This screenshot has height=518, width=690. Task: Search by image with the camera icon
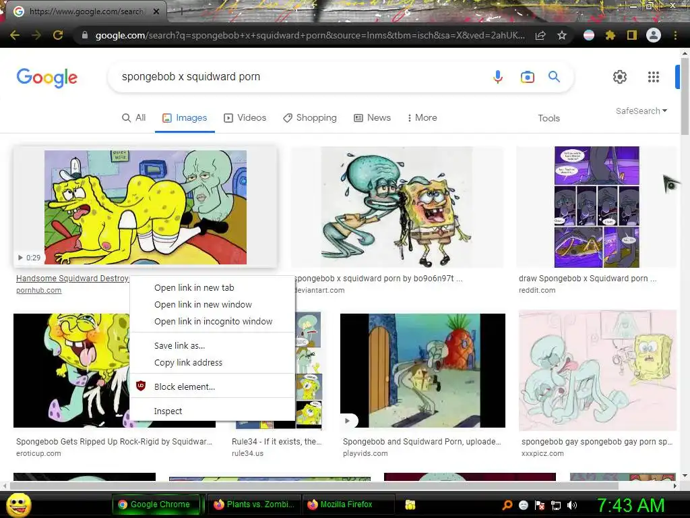click(x=527, y=77)
